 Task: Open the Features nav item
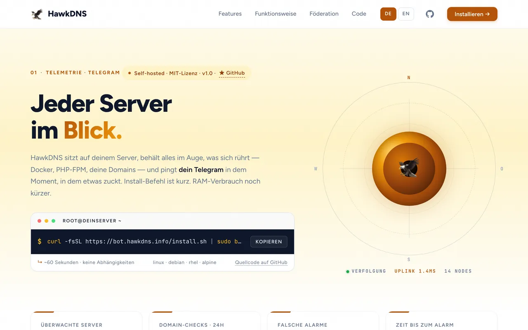230,14
